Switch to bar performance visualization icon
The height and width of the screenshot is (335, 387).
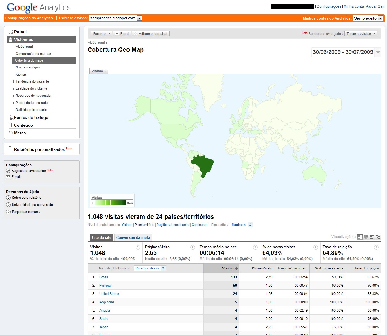[x=372, y=237]
